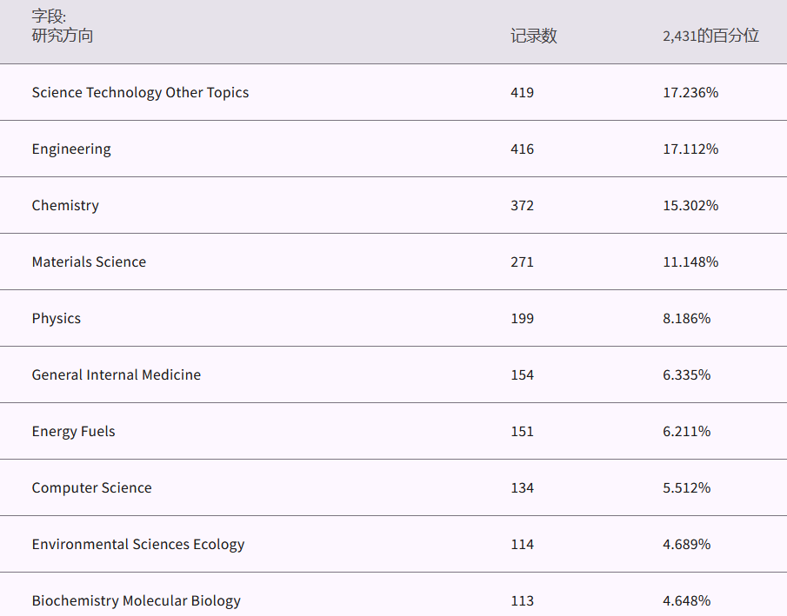Select the Computer Science research area
Viewport: 787px width, 616px height.
(91, 488)
